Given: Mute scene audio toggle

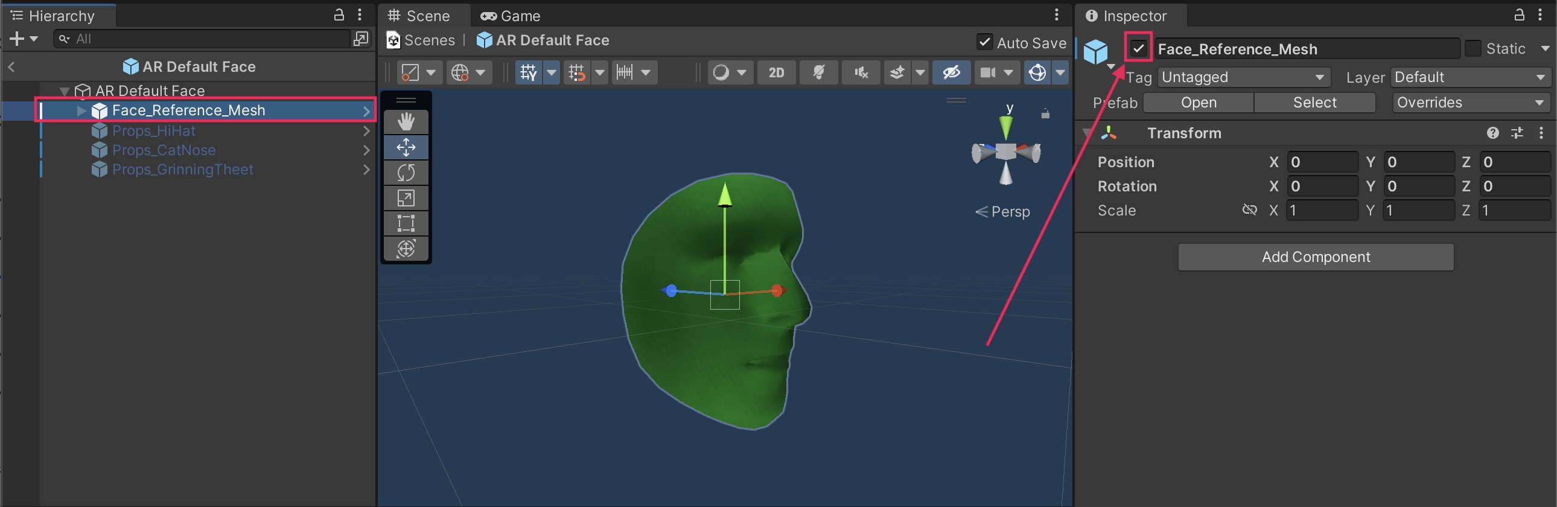Looking at the screenshot, I should [861, 73].
